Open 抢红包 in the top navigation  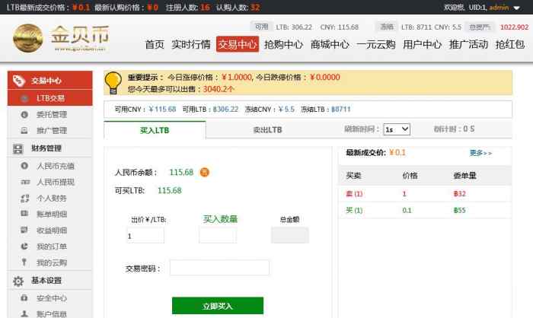pyautogui.click(x=510, y=44)
